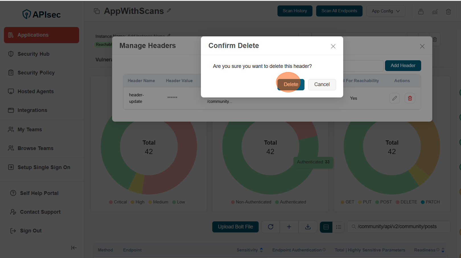Image resolution: width=461 pixels, height=258 pixels.
Task: Toggle the PATCH legend color swatch
Action: coord(423,202)
